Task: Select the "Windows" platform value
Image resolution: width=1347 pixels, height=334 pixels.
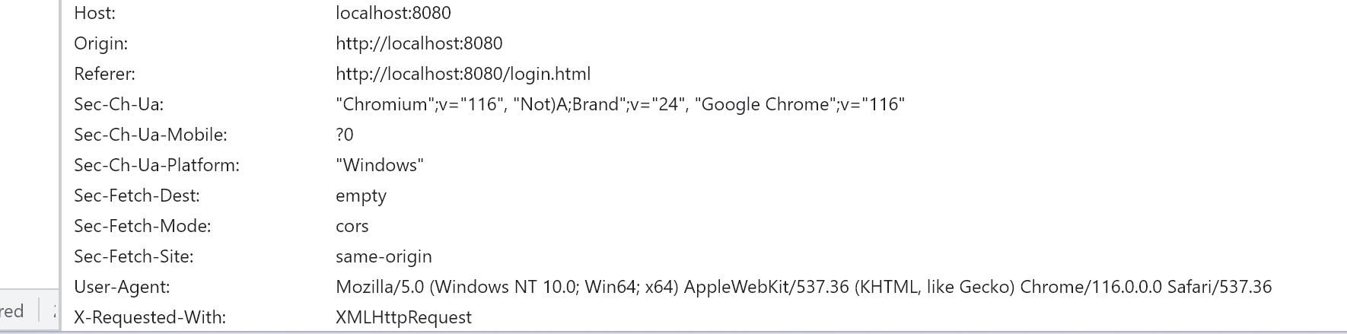Action: [x=379, y=165]
